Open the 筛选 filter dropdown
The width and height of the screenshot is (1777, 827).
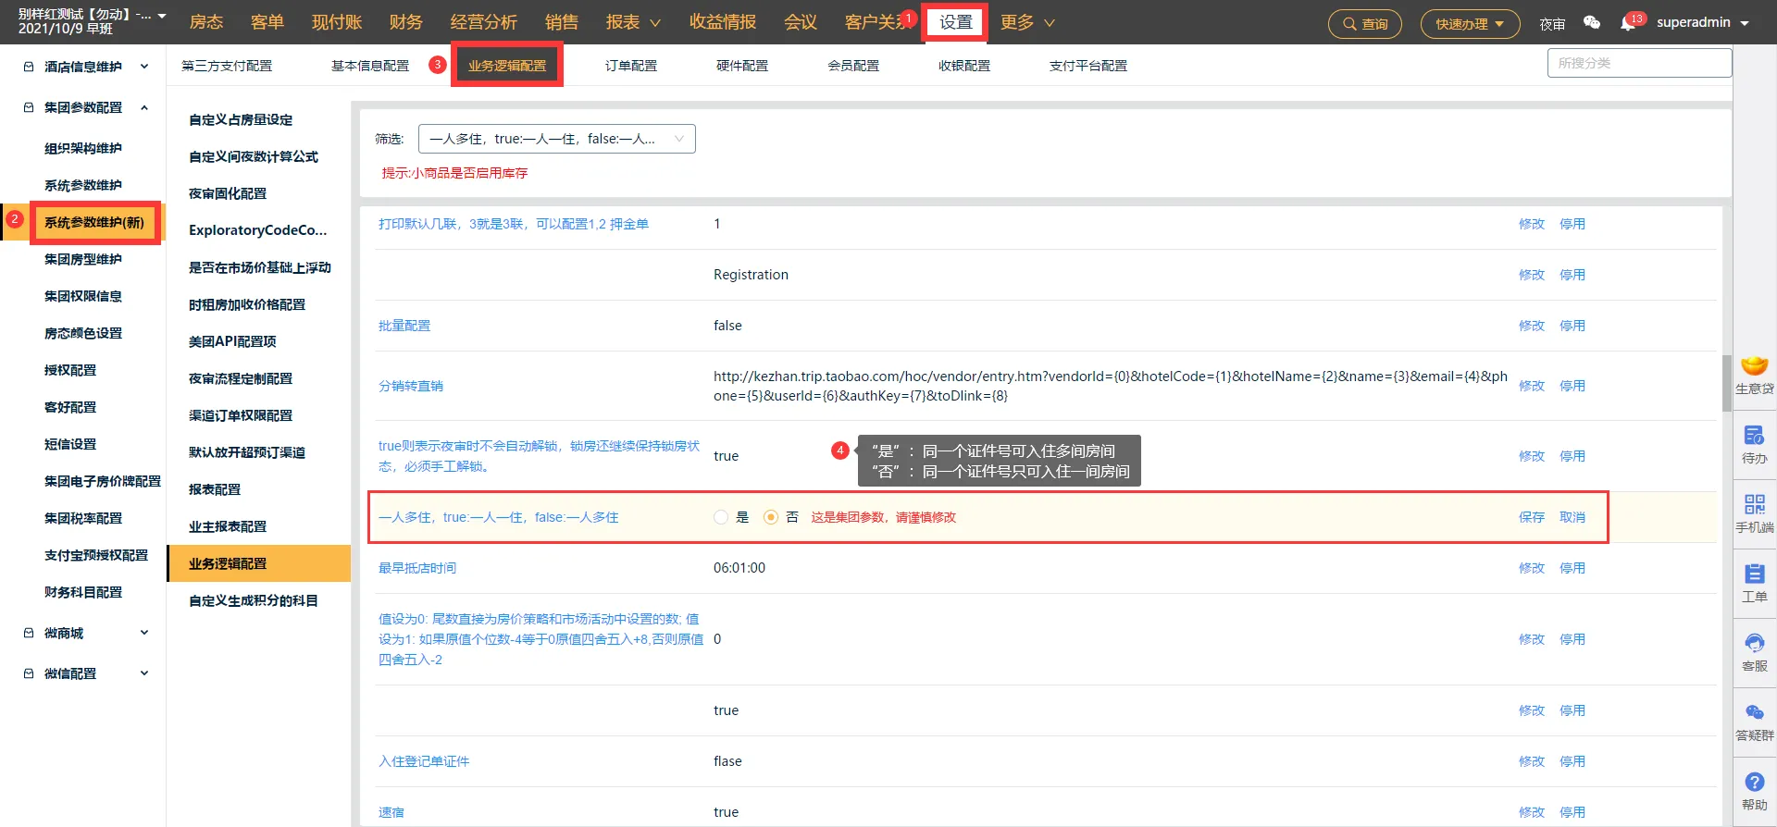pyautogui.click(x=556, y=139)
